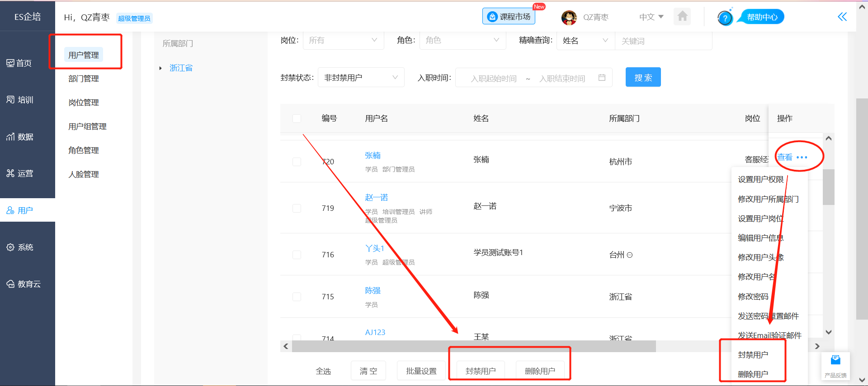Open 部门管理 in the side menu
The height and width of the screenshot is (386, 868).
tap(84, 79)
